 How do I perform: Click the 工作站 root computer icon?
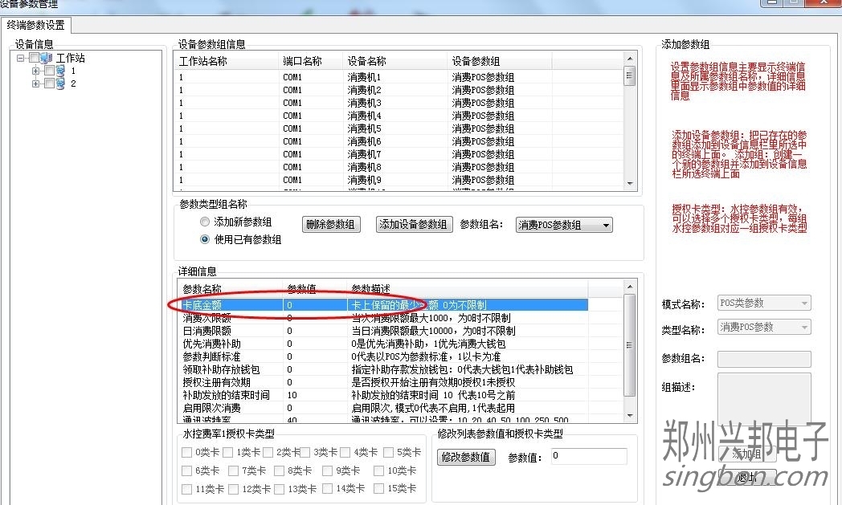point(46,59)
